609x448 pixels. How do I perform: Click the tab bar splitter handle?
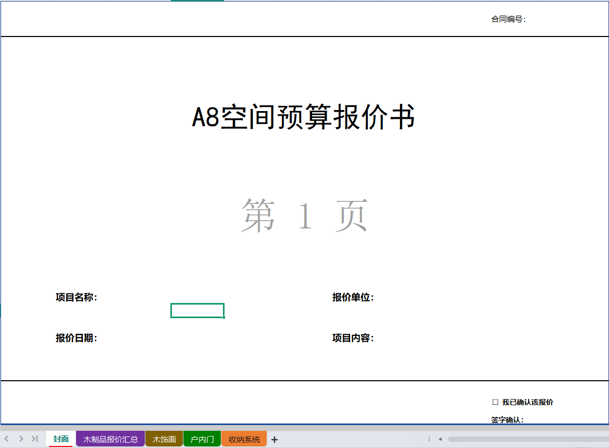tap(429, 439)
